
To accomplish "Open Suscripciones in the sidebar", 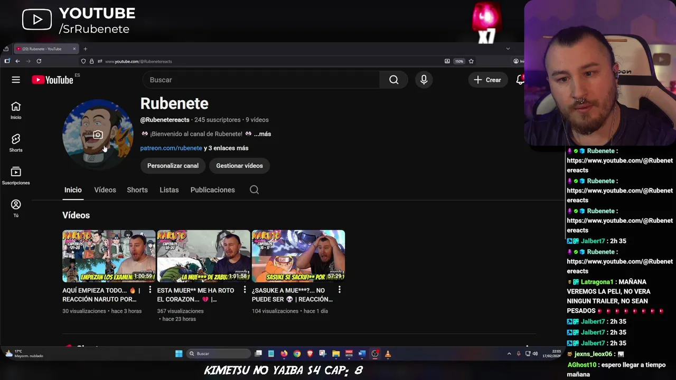I will pyautogui.click(x=16, y=176).
